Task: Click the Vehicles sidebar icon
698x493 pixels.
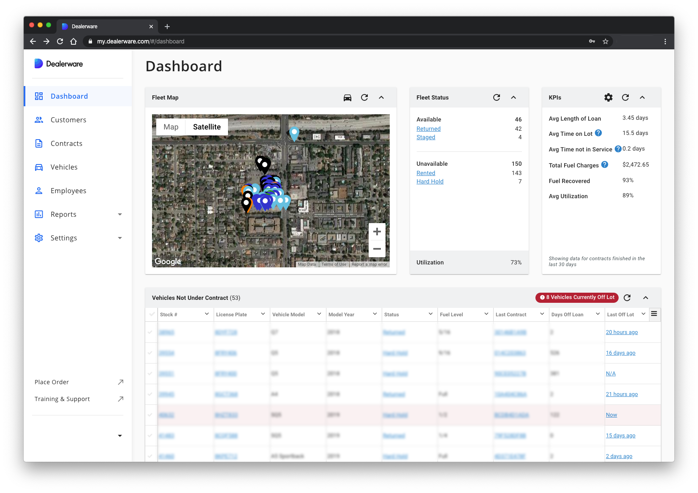Action: pyautogui.click(x=38, y=167)
